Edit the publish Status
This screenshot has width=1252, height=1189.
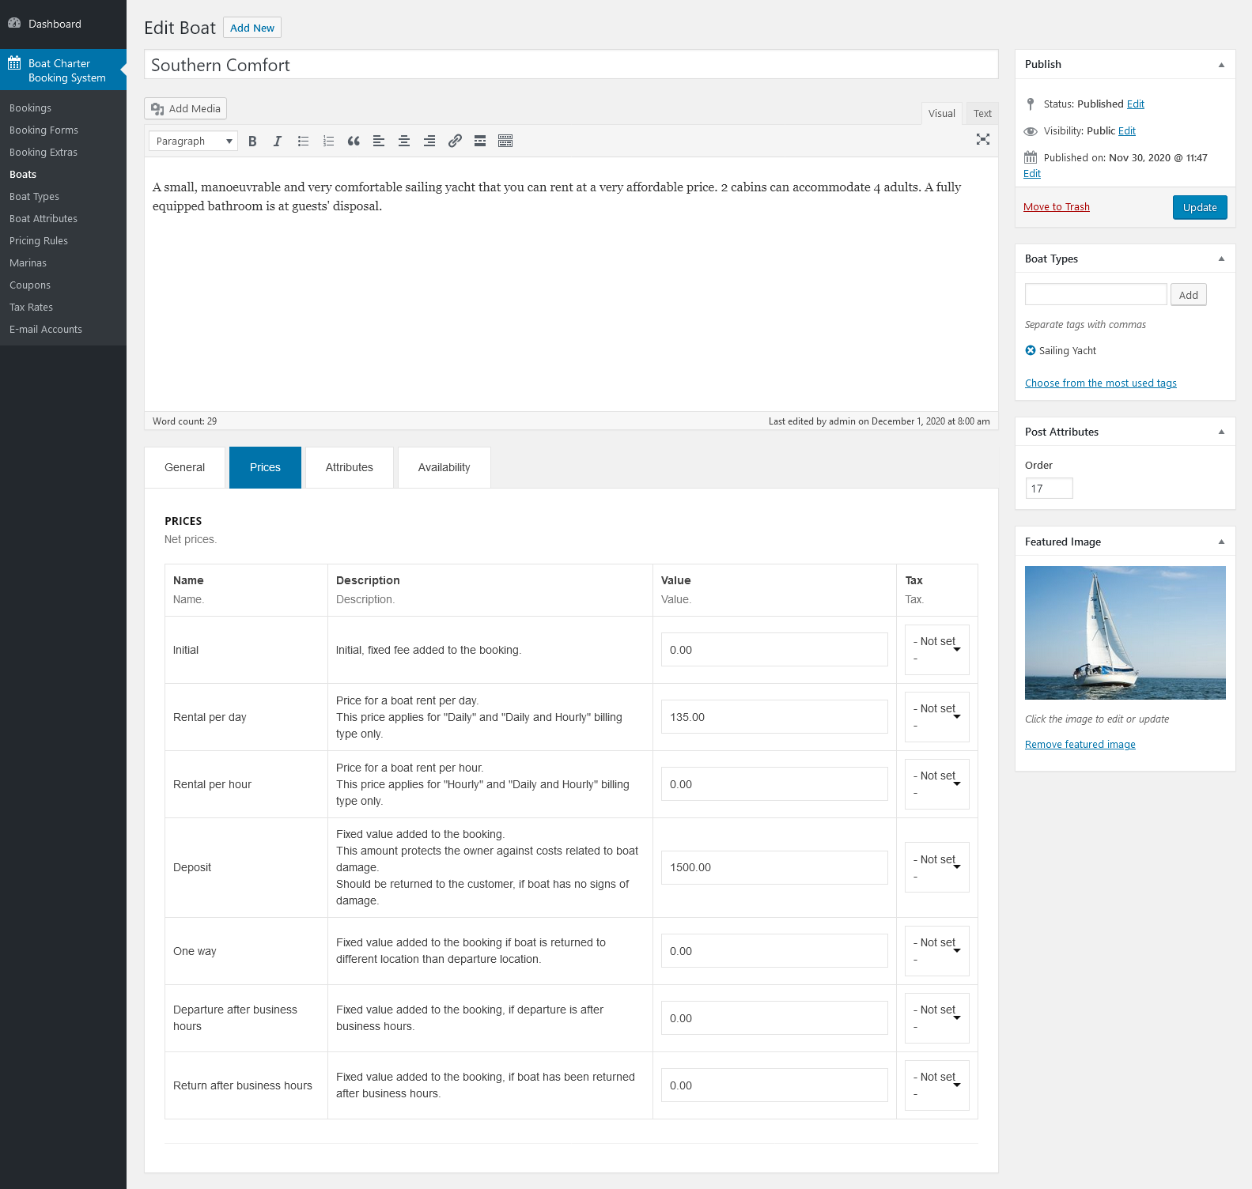click(1136, 104)
